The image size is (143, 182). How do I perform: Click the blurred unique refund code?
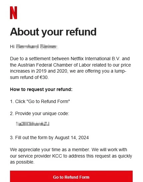coord(33,124)
